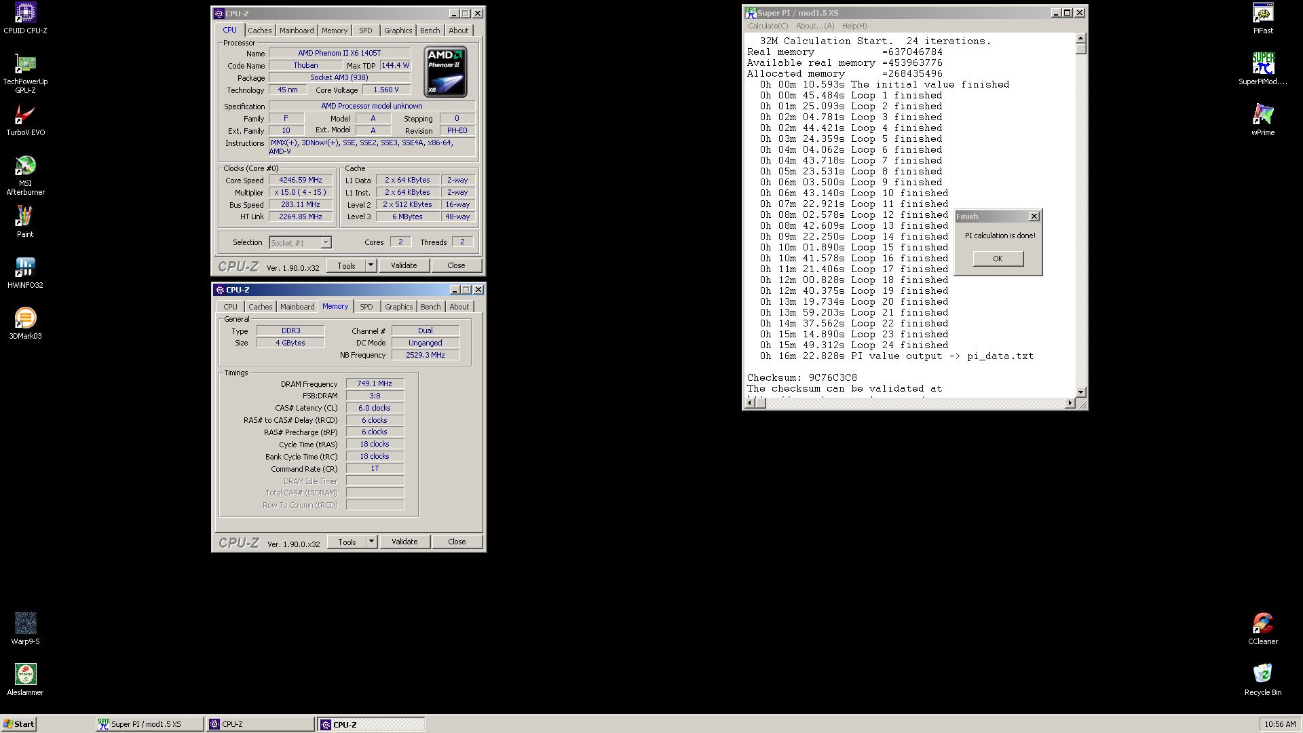
Task: Click Tools button in bottom CPU-Z window
Action: [347, 542]
